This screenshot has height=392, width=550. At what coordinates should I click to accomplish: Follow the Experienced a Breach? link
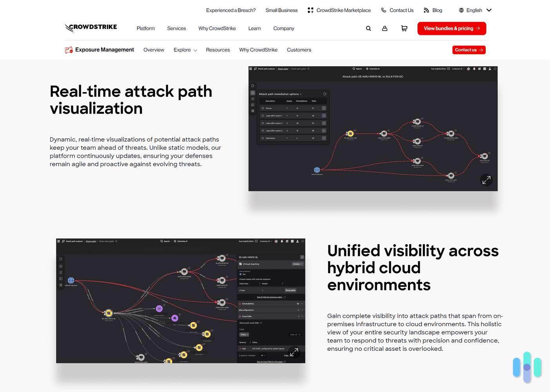pos(231,10)
